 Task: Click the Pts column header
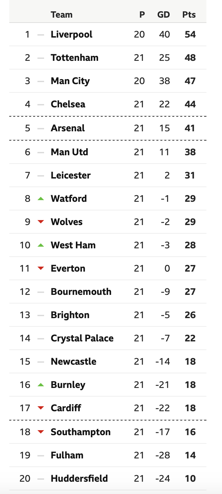coord(189,15)
